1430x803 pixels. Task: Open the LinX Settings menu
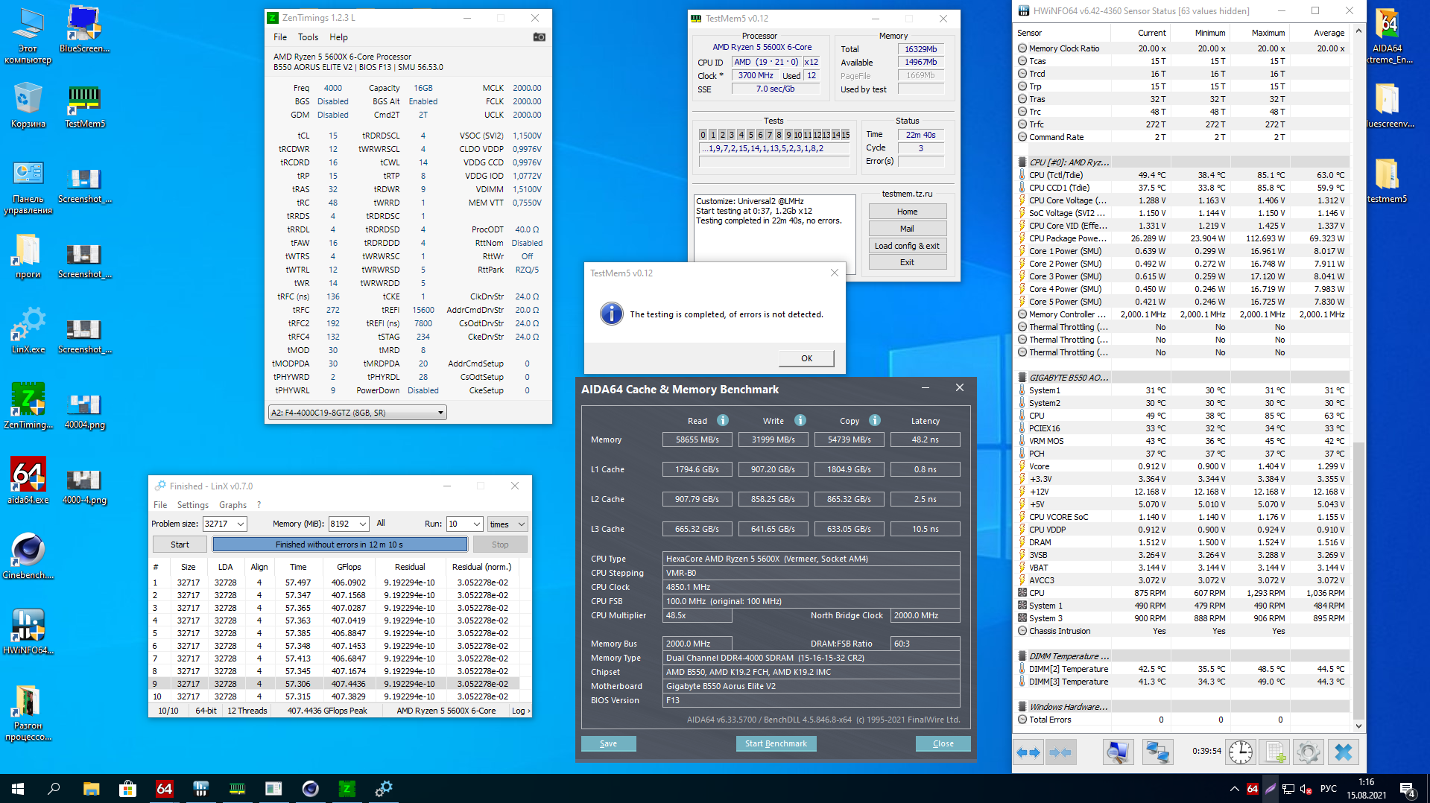pyautogui.click(x=192, y=505)
